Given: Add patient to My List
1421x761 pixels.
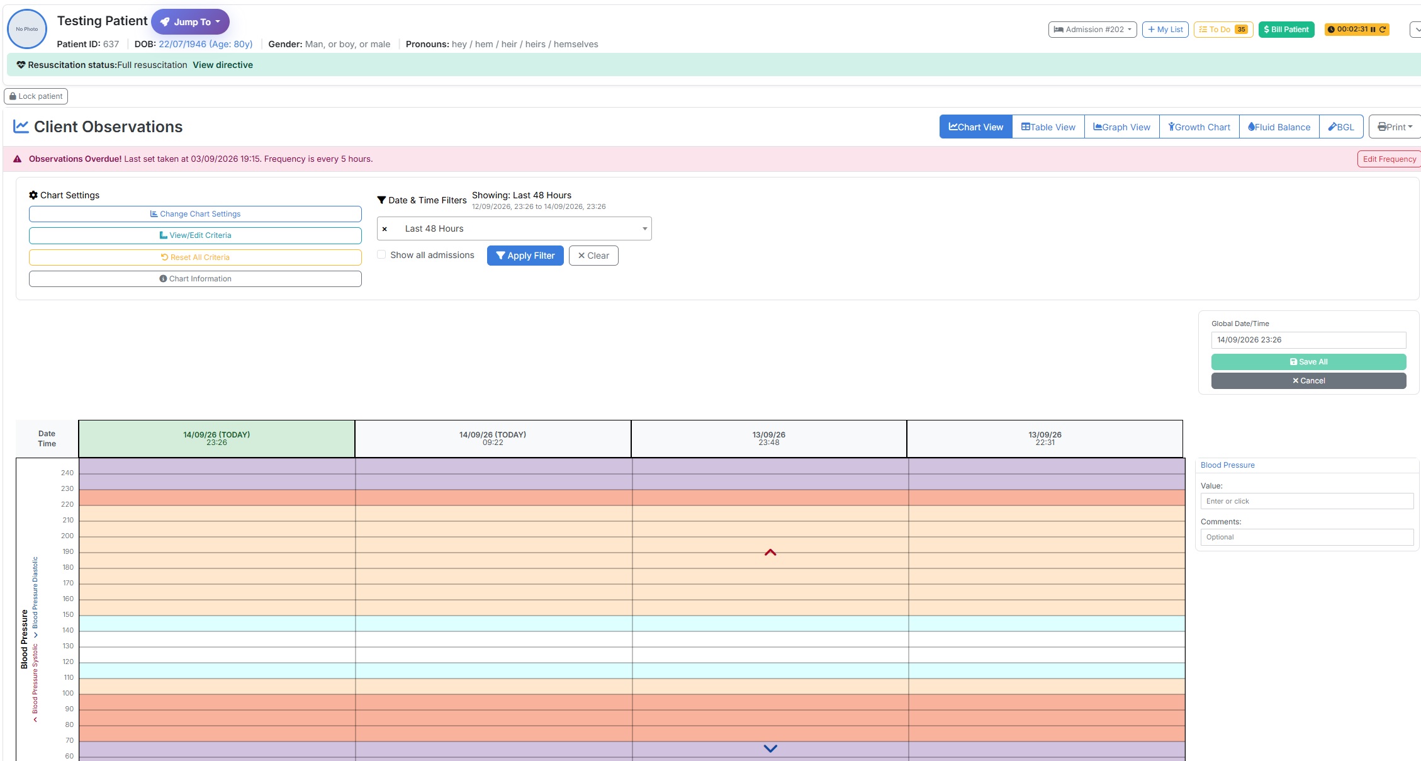Looking at the screenshot, I should 1165,30.
